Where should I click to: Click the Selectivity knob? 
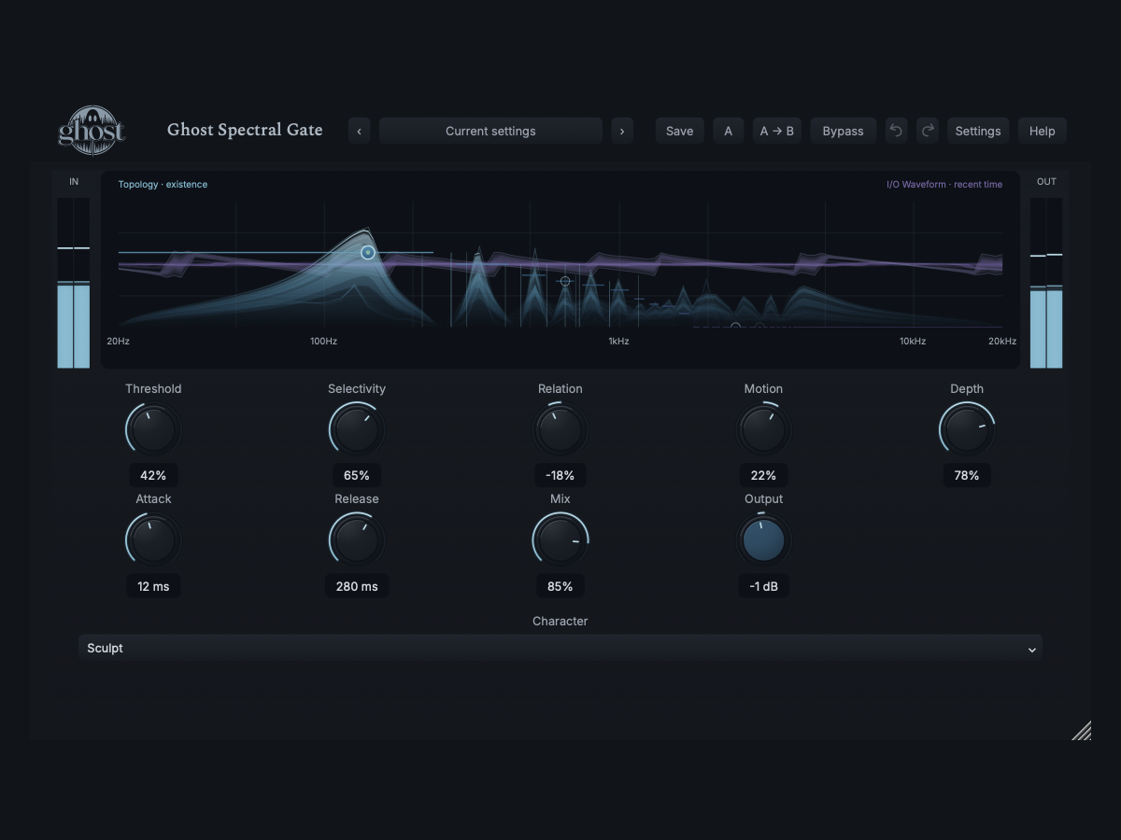tap(357, 429)
